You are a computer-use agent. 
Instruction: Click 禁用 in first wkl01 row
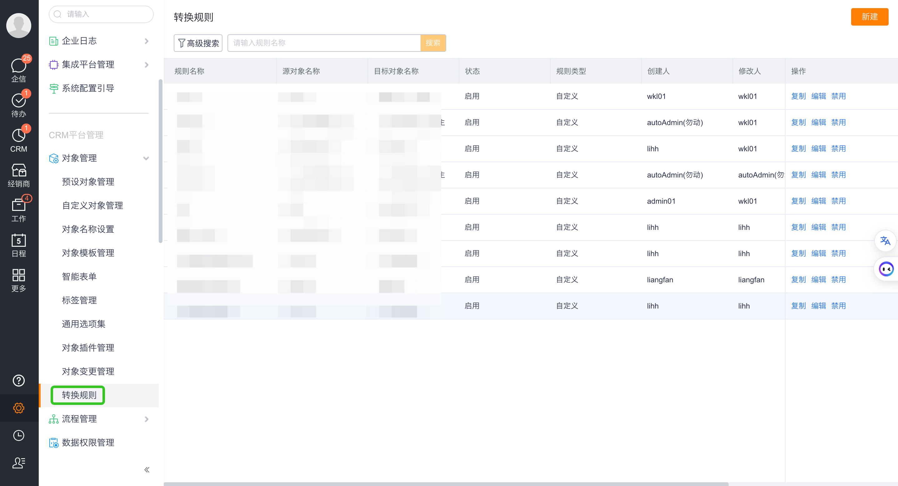click(x=838, y=96)
